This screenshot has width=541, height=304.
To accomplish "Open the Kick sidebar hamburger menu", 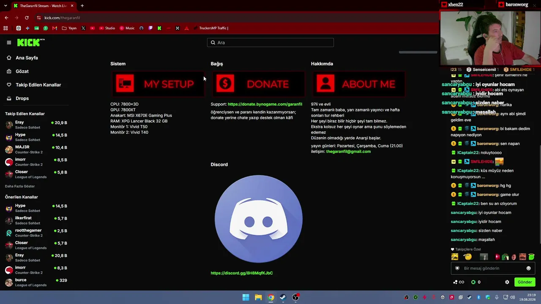I will tap(9, 43).
